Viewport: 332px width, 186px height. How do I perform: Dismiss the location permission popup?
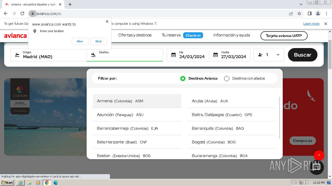pyautogui.click(x=107, y=21)
